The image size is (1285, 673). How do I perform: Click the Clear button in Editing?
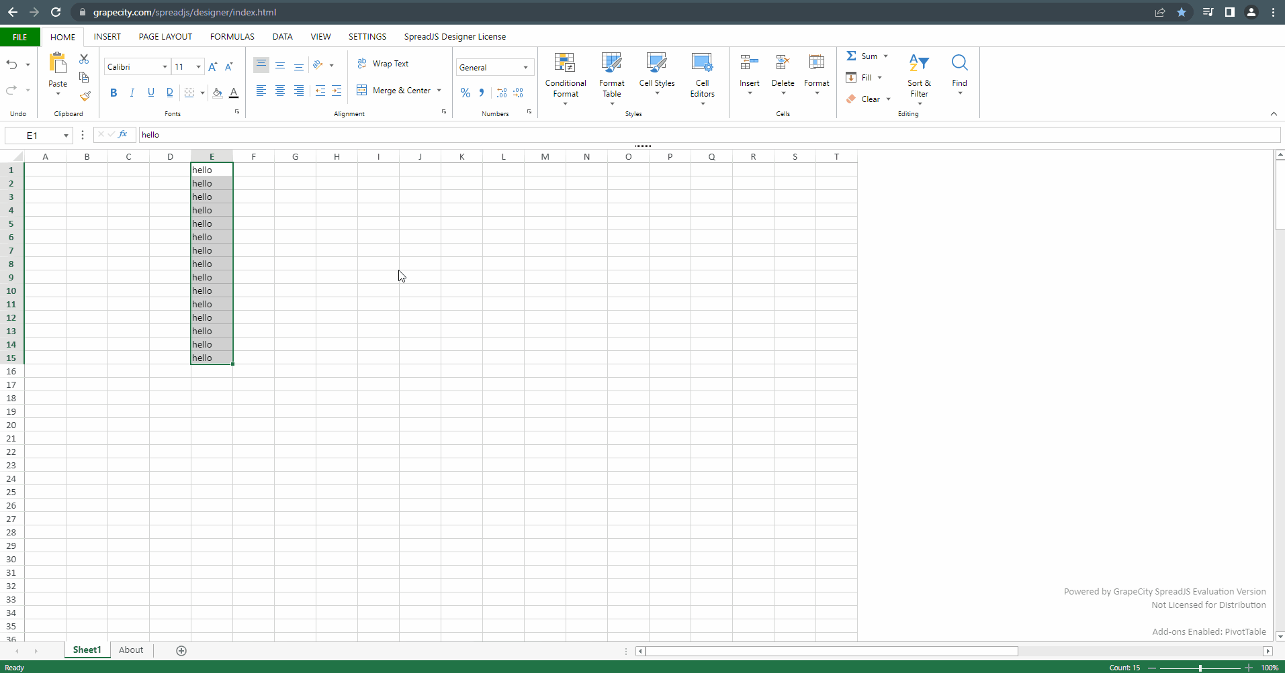pyautogui.click(x=869, y=99)
